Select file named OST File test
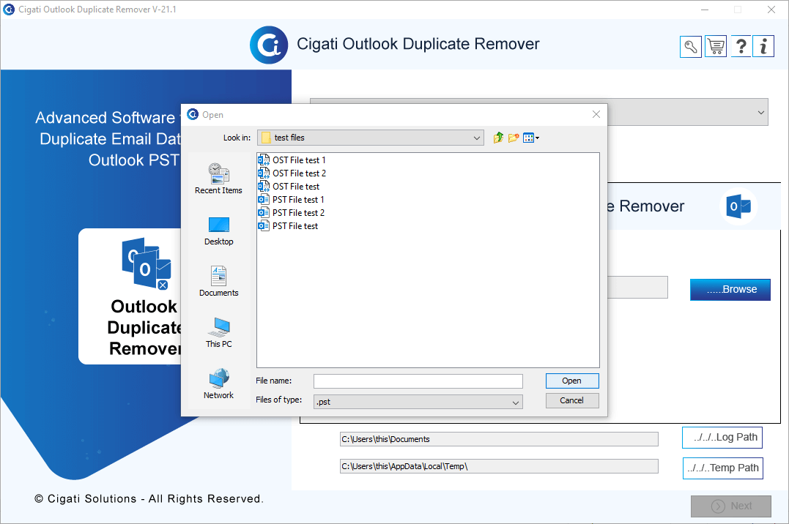The image size is (789, 524). 289,186
